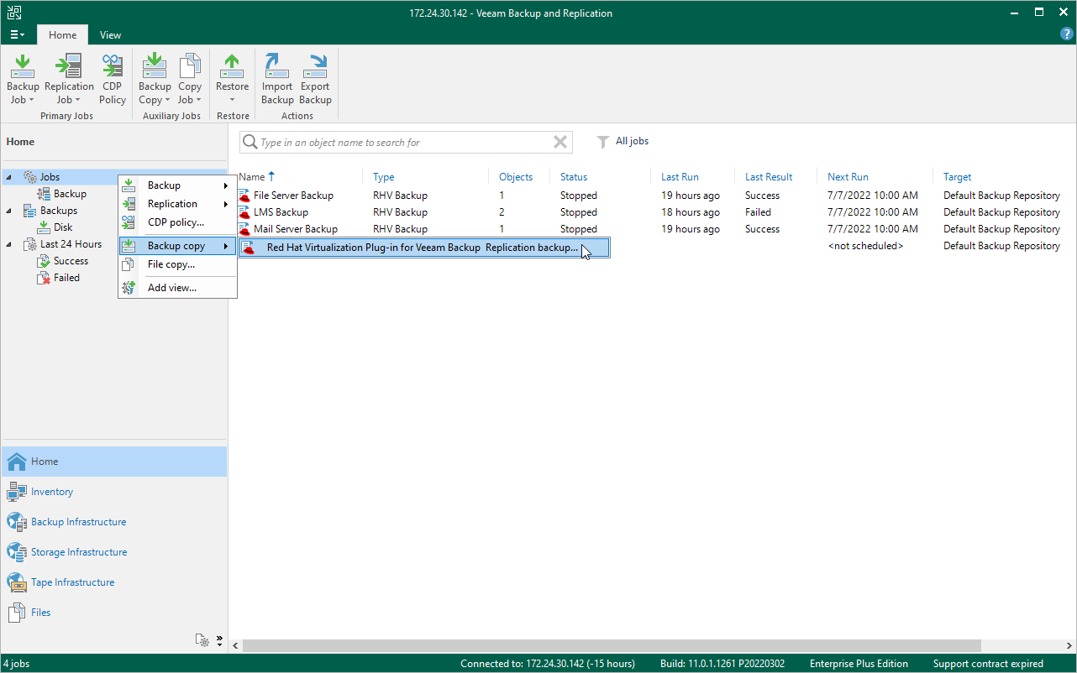Collapse the Jobs tree node
1077x673 pixels.
click(x=9, y=177)
